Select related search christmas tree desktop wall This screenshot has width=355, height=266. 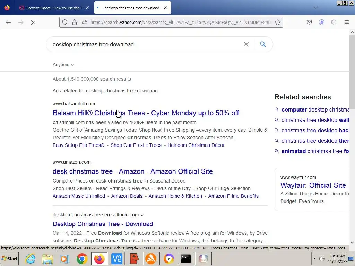click(315, 120)
